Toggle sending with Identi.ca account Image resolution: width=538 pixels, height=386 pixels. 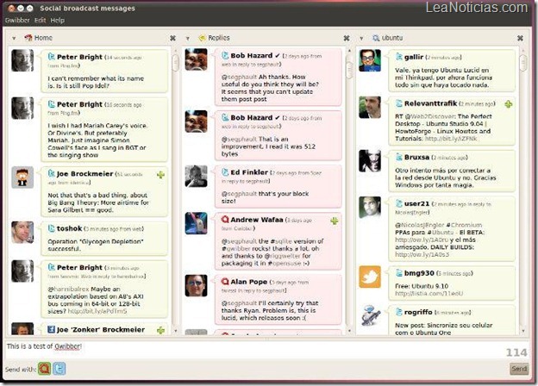[x=44, y=369]
